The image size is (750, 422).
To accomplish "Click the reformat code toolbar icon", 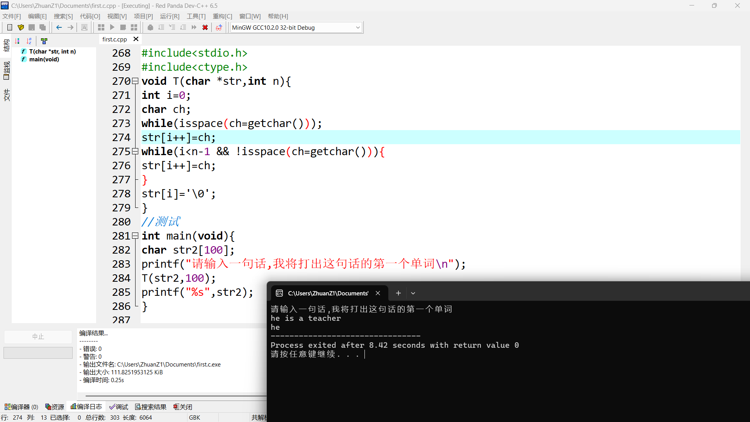I will (84, 27).
